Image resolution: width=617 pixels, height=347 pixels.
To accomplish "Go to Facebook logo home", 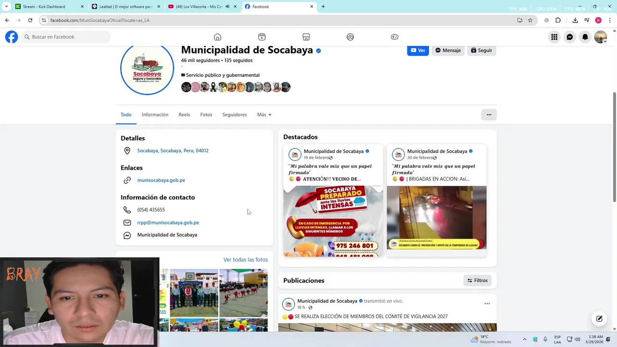I will (12, 37).
